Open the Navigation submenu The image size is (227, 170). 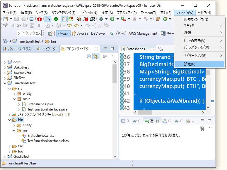(x=199, y=56)
